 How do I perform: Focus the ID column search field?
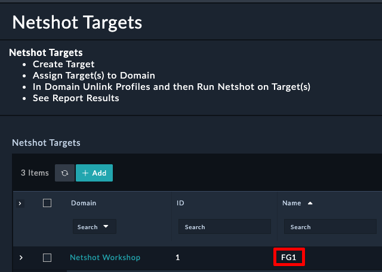pos(224,227)
